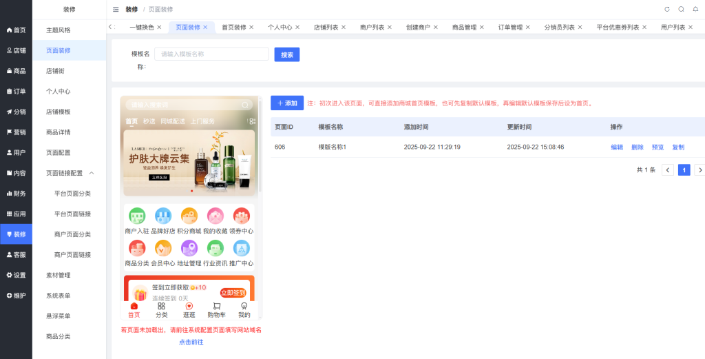Close the 商品管理 tab
The height and width of the screenshot is (359, 705).
pyautogui.click(x=481, y=27)
